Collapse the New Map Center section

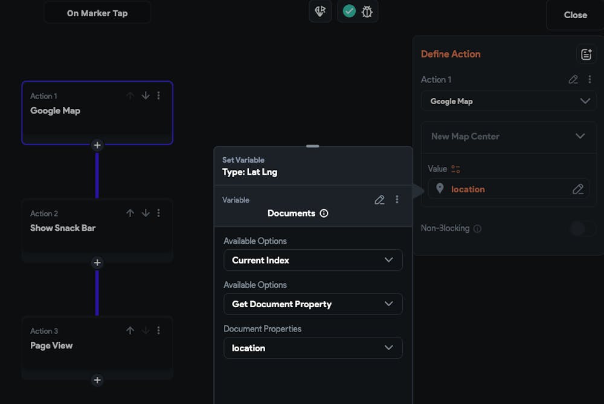coord(580,136)
